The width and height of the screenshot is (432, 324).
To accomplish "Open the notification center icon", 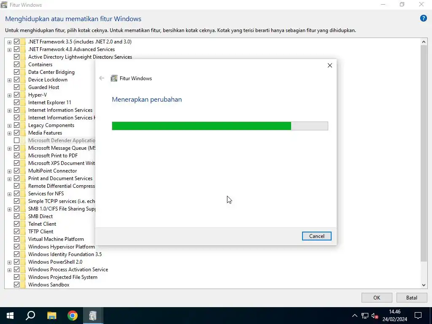I will point(418,316).
